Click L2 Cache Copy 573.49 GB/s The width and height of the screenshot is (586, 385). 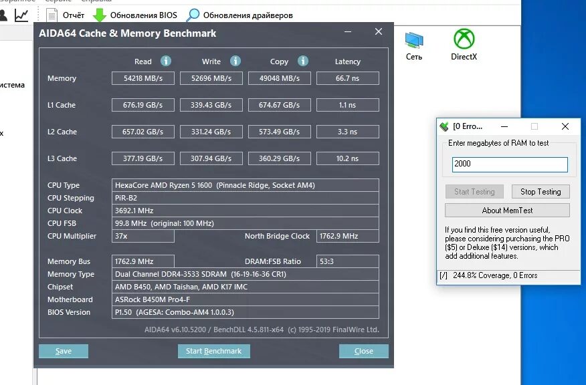tap(280, 132)
